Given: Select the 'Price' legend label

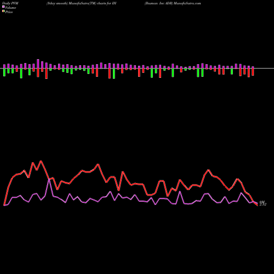Looking at the screenshot, I should click(x=9, y=12).
